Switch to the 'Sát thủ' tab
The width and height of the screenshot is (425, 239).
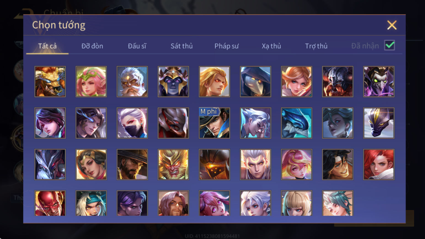181,46
